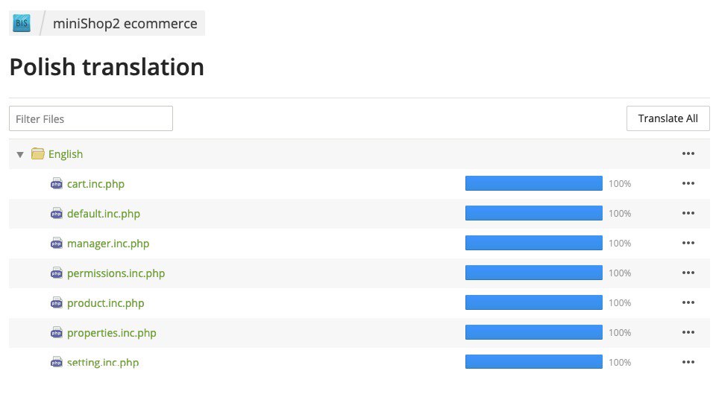Focus the Filter Files input field

point(91,118)
